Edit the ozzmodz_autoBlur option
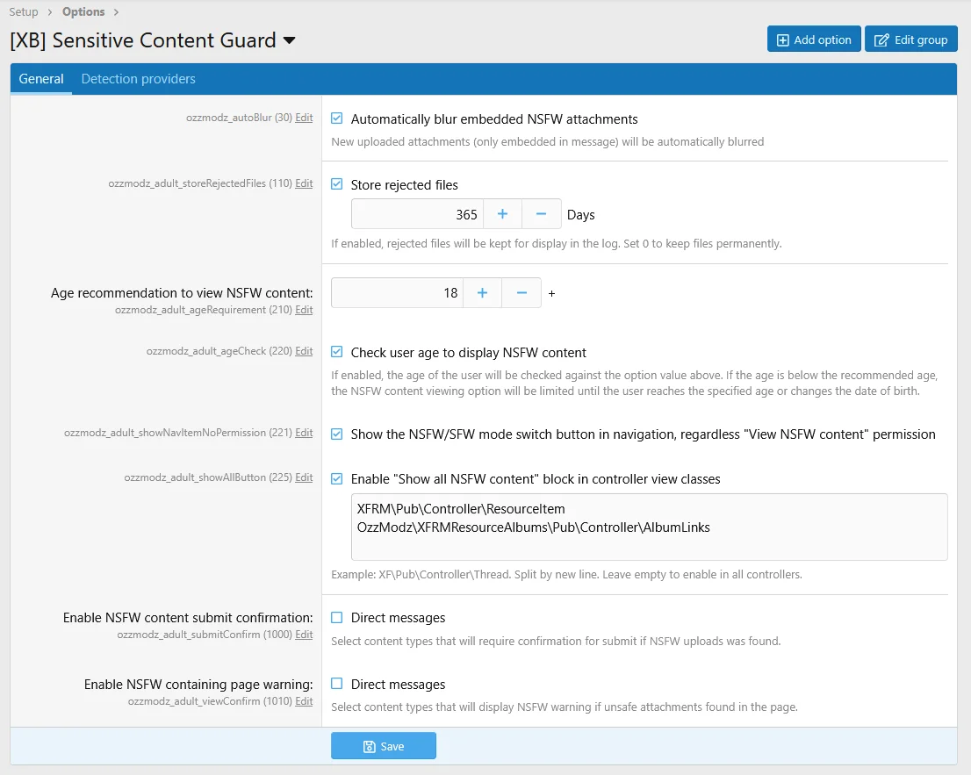 (304, 117)
